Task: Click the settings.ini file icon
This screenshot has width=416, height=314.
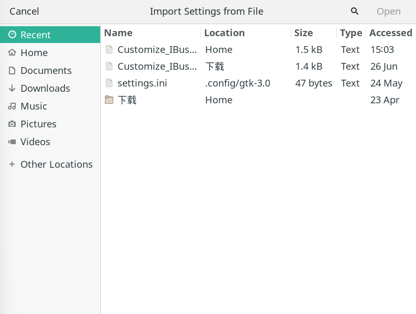Action: click(x=109, y=83)
